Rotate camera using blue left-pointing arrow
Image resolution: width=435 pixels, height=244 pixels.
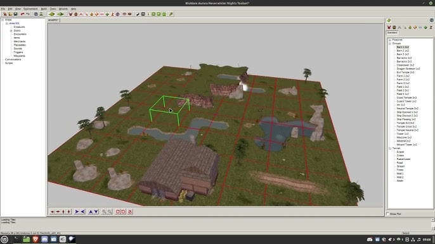tap(82, 212)
